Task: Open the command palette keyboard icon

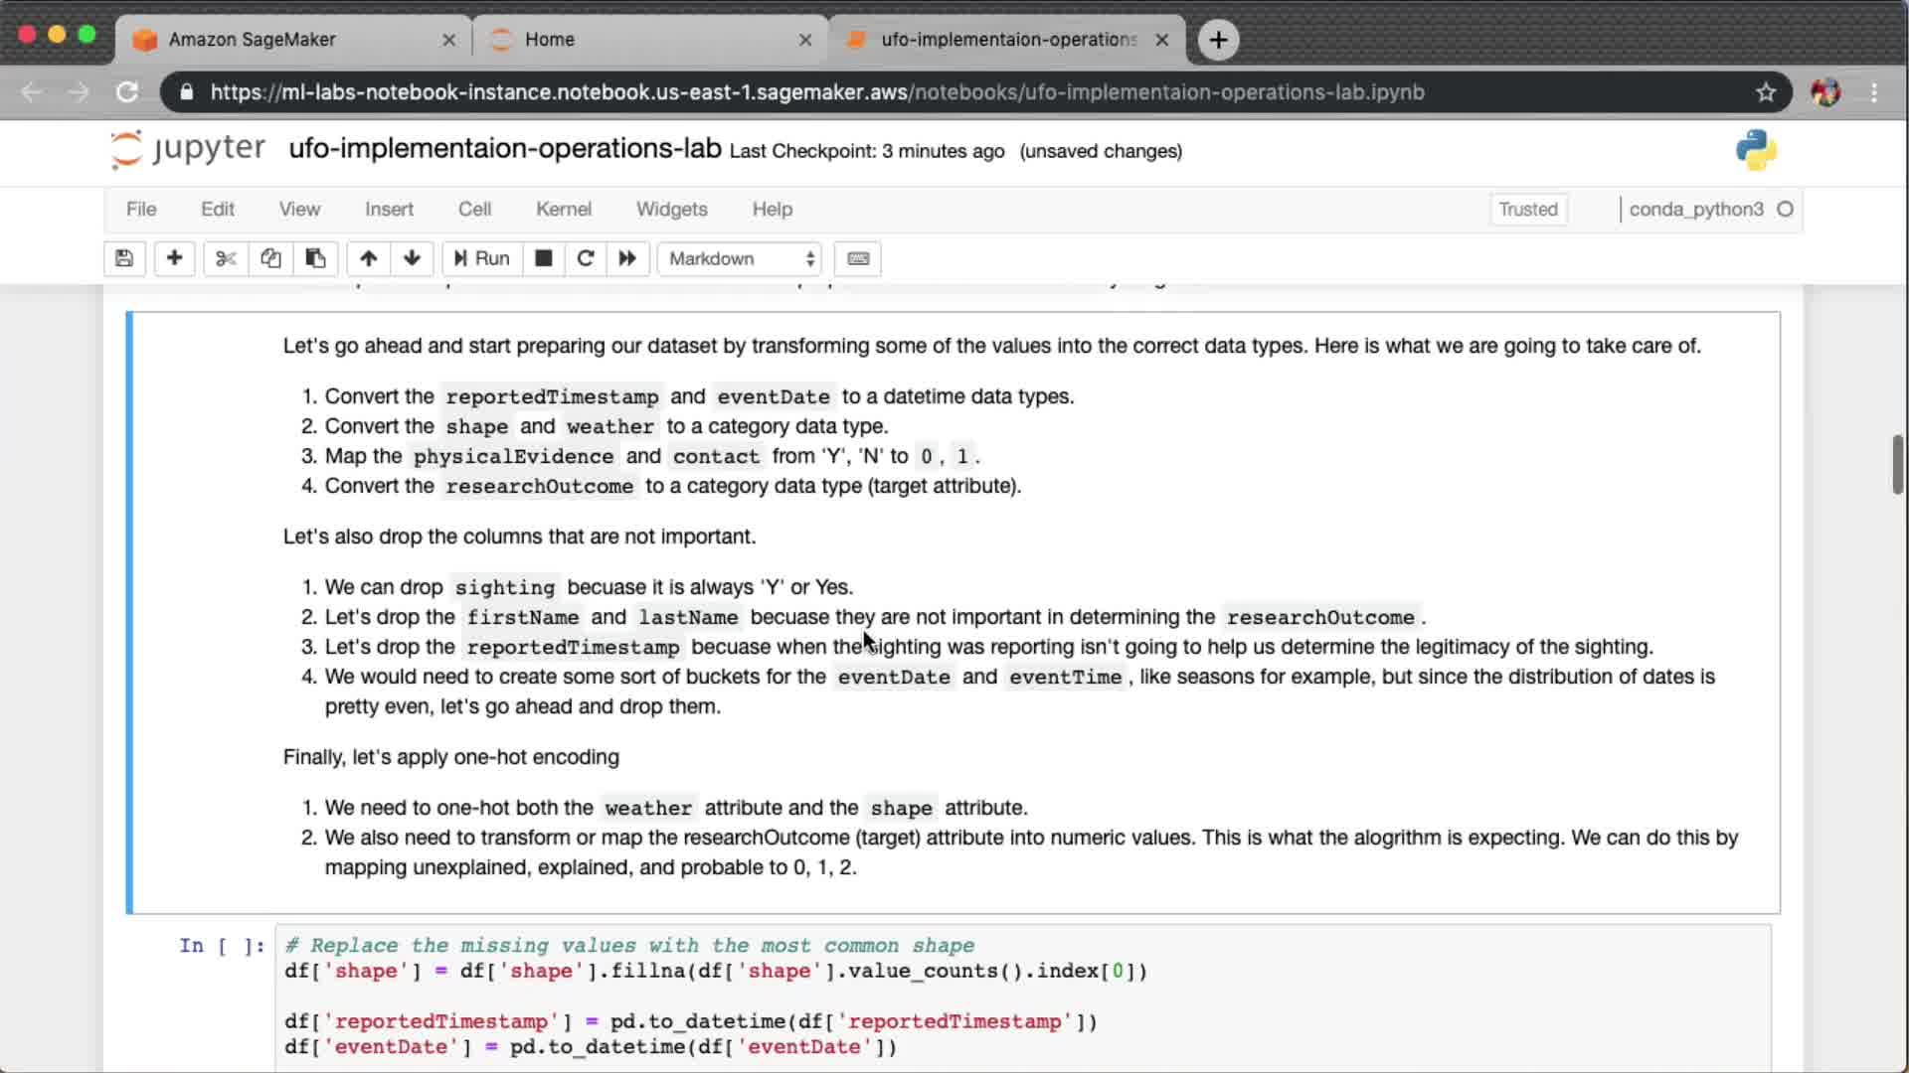Action: click(x=858, y=258)
